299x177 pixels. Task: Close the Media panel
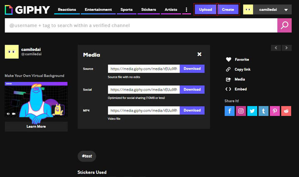point(199,54)
